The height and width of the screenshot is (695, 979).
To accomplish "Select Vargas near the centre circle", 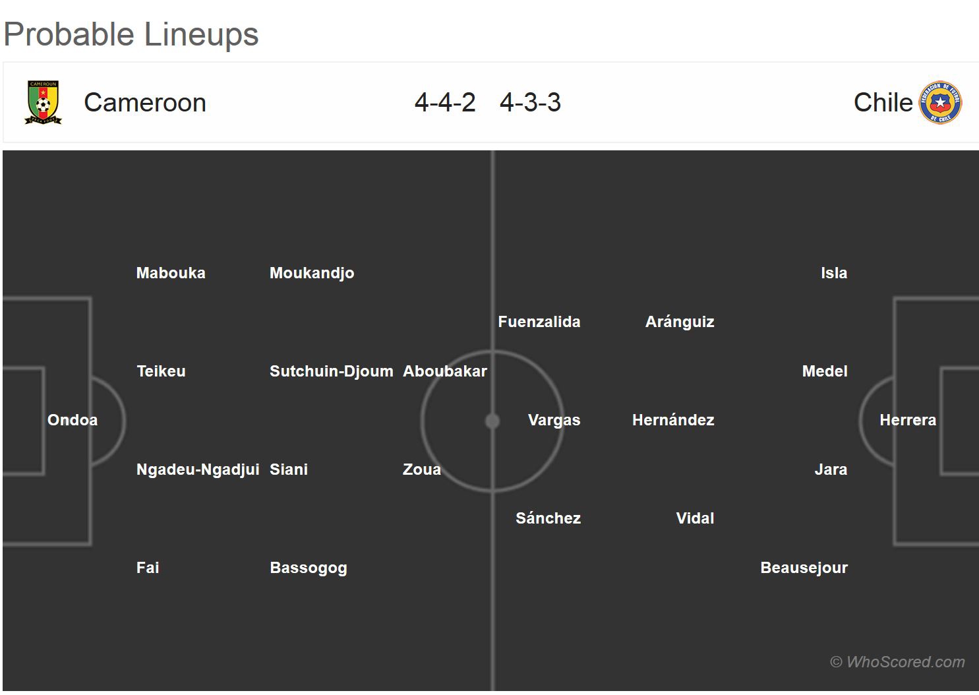I will tap(554, 420).
